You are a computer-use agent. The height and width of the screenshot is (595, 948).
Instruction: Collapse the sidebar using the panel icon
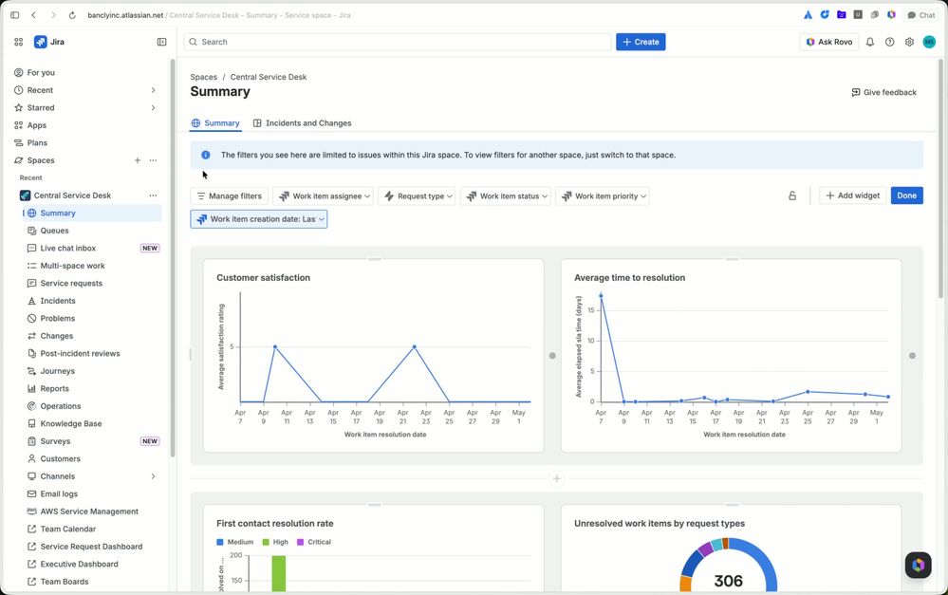[x=161, y=42]
